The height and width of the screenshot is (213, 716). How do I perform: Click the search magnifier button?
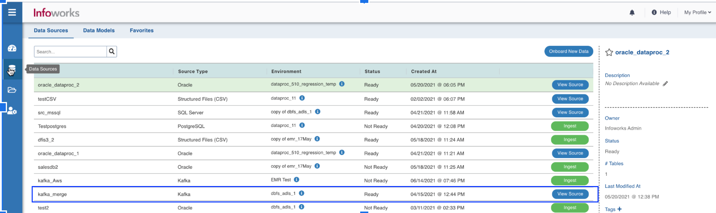click(112, 52)
